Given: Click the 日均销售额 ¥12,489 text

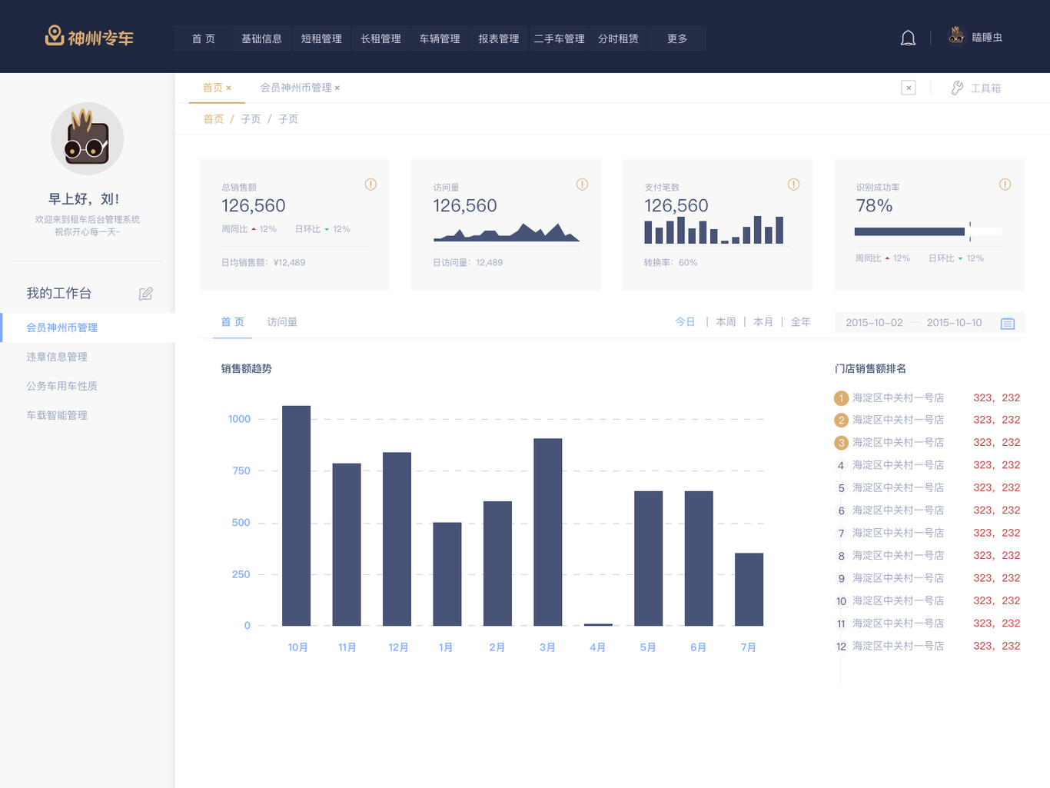Looking at the screenshot, I should 264,263.
